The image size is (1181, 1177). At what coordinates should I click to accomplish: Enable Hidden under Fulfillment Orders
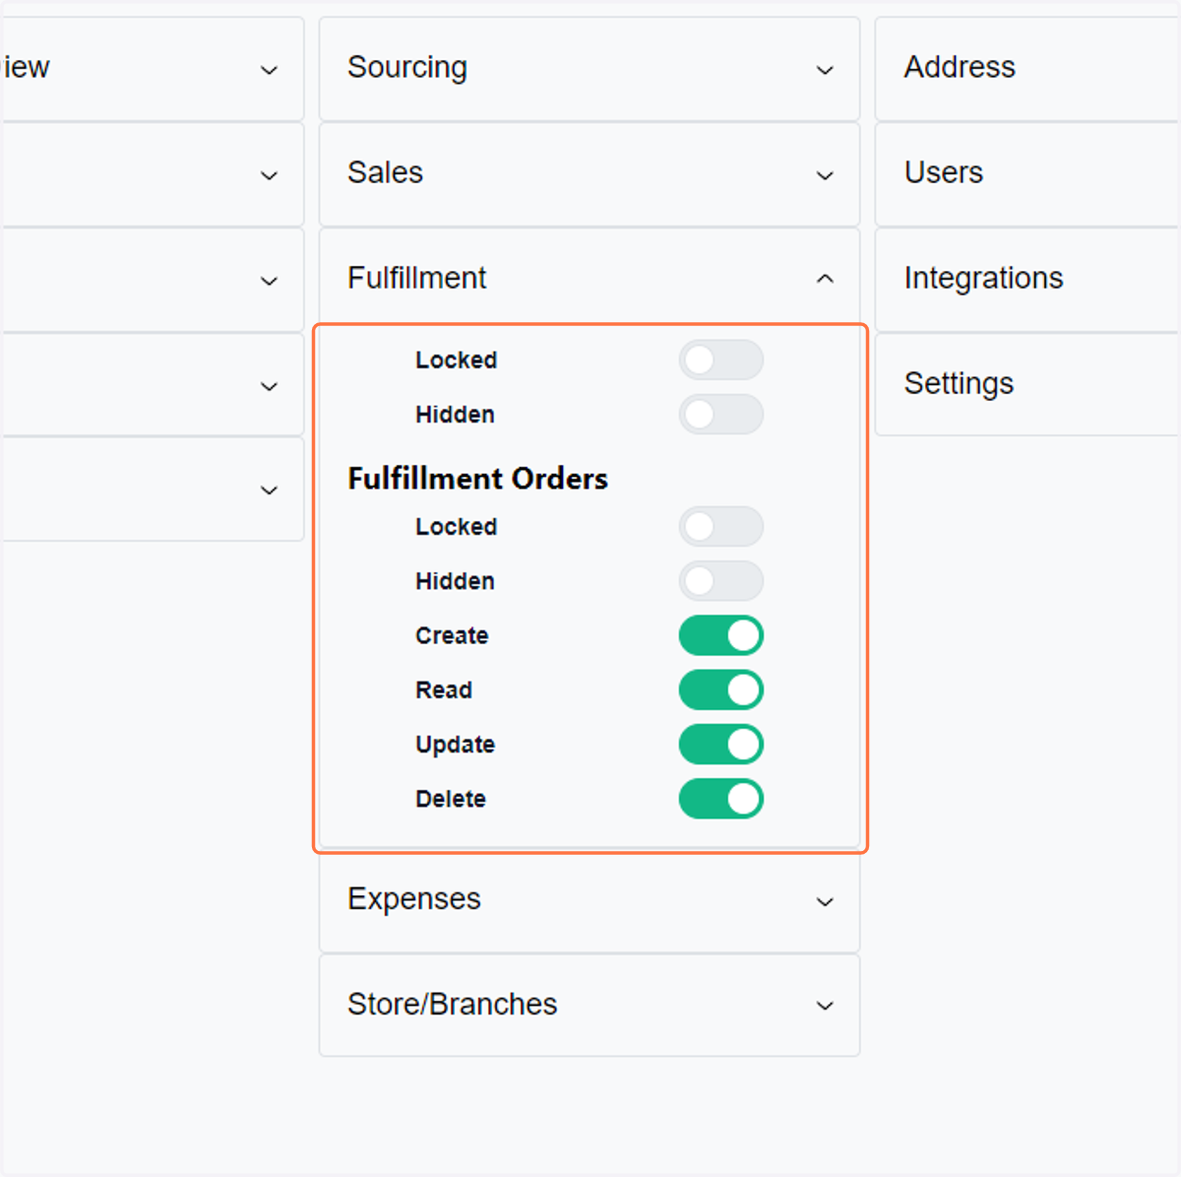click(x=720, y=580)
